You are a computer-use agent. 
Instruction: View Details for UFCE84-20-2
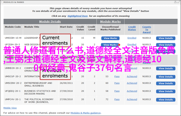166,45
